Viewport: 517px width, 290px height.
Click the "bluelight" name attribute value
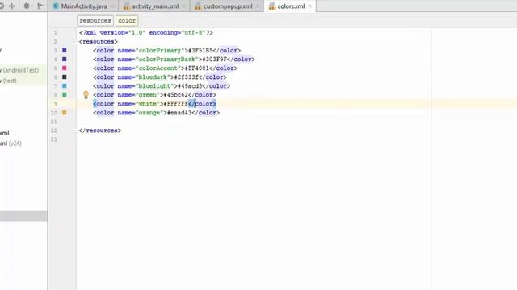coord(154,86)
